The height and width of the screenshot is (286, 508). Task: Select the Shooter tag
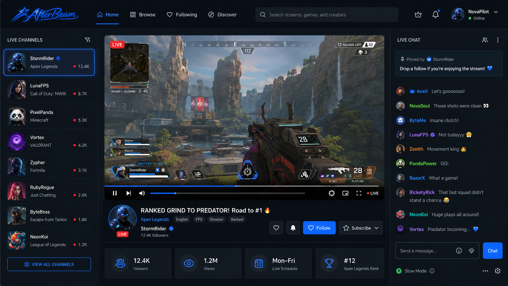216,219
